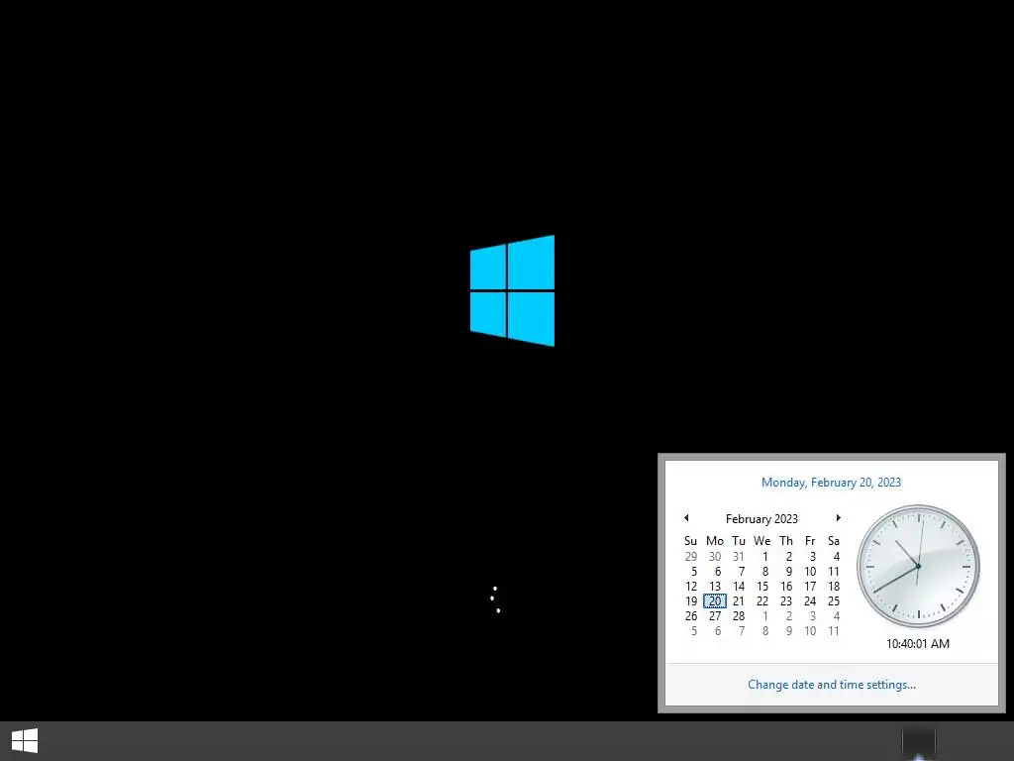Select grayed January 31 in calendar
Viewport: 1014px width, 761px height.
pos(739,557)
